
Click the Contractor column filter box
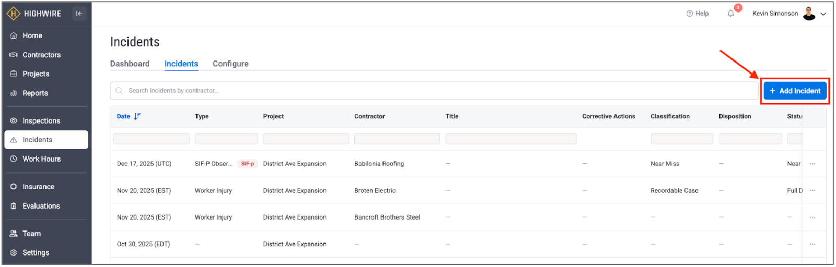(x=397, y=139)
